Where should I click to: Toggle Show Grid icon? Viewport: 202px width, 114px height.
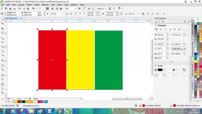[x=89, y=8]
